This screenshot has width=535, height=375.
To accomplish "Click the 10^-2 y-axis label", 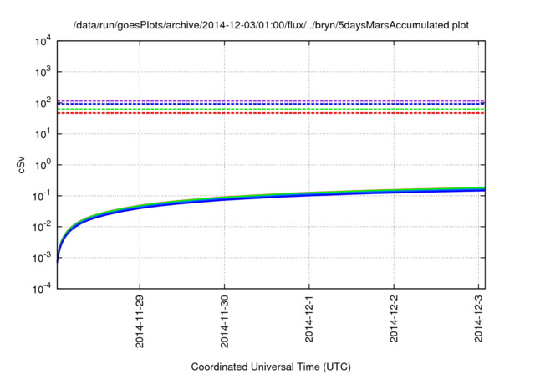I will click(x=43, y=227).
